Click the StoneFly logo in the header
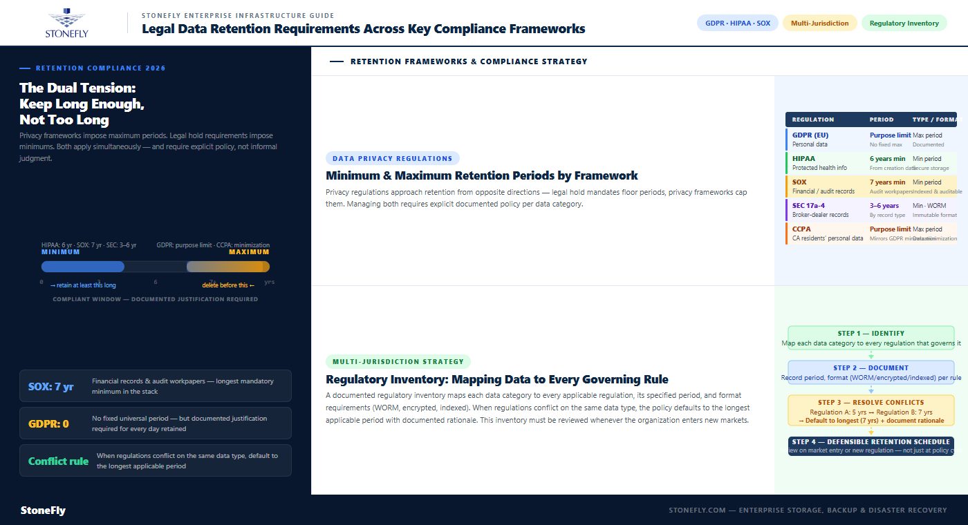Image resolution: width=968 pixels, height=525 pixels. pos(66,23)
